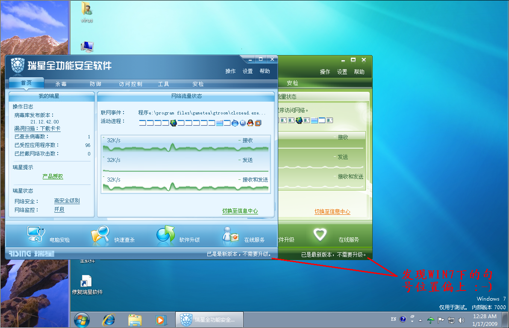The width and height of the screenshot is (509, 328).
Task: Click 切换至信息中心 link in green window
Action: point(332,211)
